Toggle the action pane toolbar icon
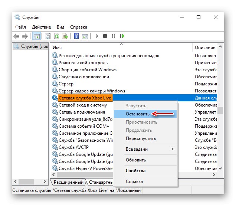The width and height of the screenshot is (236, 206). 85,36
